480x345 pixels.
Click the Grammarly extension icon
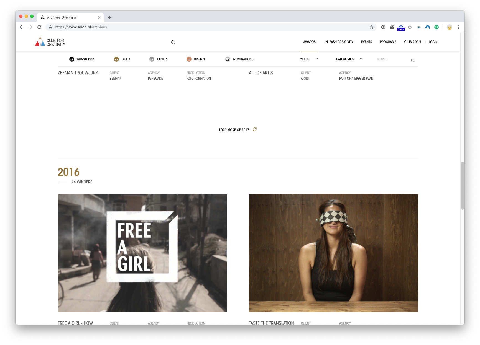436,27
